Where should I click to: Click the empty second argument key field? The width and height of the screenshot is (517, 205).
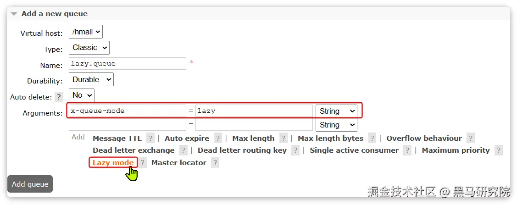(x=128, y=125)
